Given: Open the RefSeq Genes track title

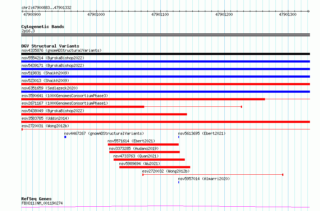Looking at the screenshot, I should click(x=36, y=199).
